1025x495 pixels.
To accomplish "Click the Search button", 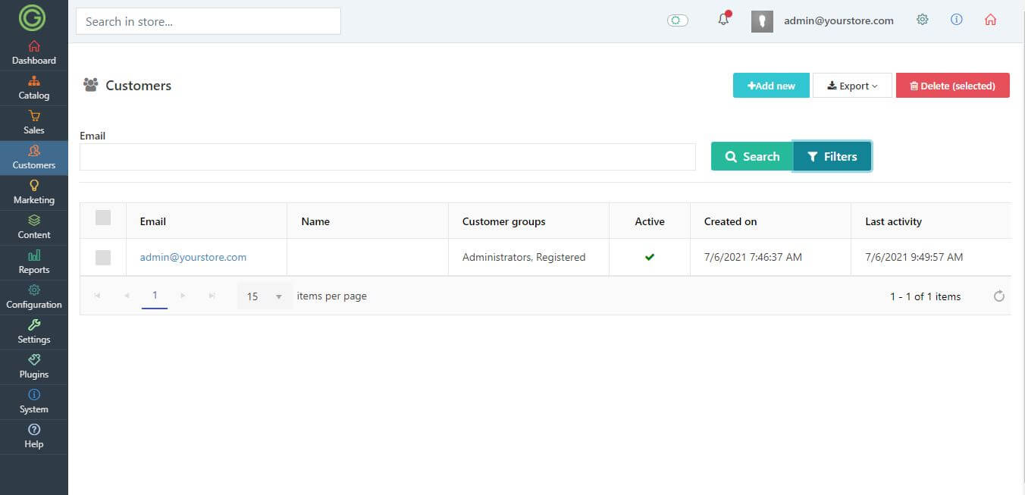I will coord(752,156).
